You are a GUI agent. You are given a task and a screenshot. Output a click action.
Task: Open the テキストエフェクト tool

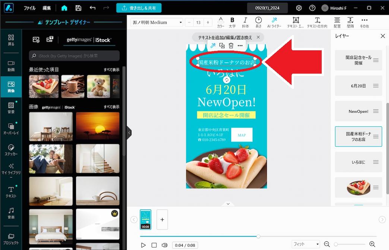[x=297, y=22]
